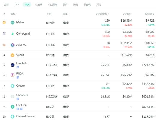This screenshot has width=156, height=120.
Task: Click the shield badge under FilDA
Action: coord(18,77)
